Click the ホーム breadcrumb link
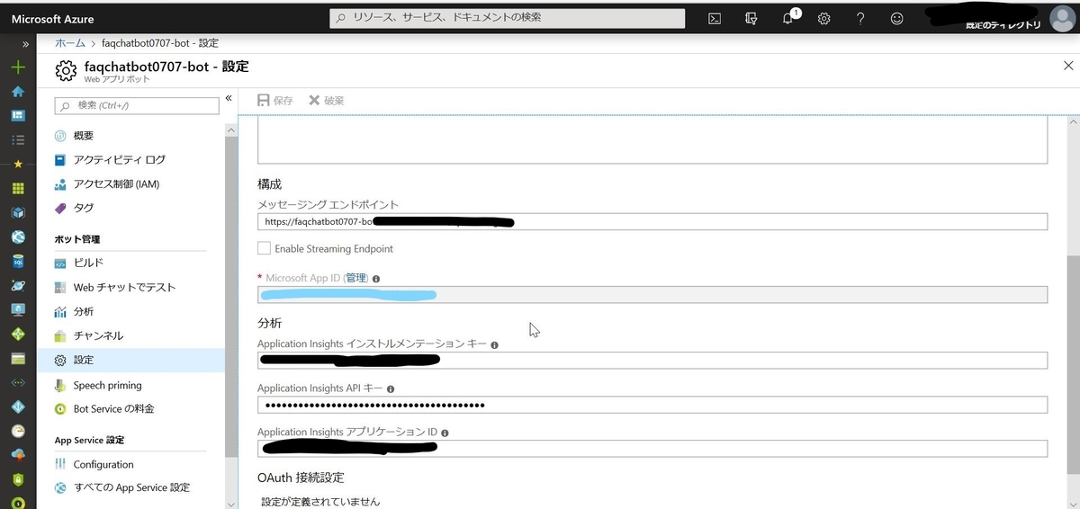The width and height of the screenshot is (1080, 509). 70,43
